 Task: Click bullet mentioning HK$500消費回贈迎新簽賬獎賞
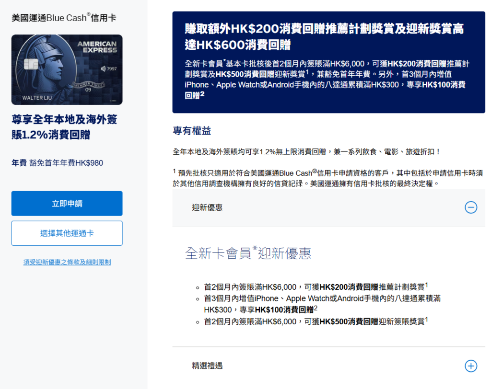316,321
